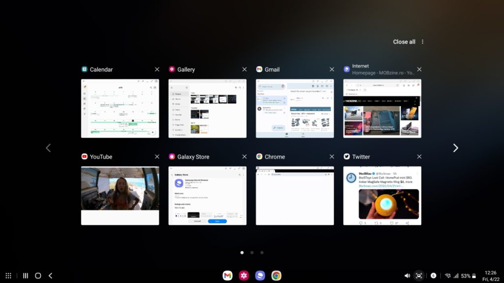This screenshot has width=504, height=283.
Task: Select the second page indicator dot
Action: coord(252,253)
